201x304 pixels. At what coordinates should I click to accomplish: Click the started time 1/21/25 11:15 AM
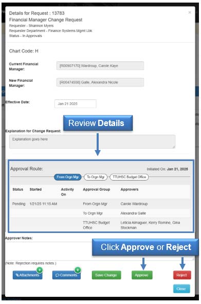tap(43, 204)
